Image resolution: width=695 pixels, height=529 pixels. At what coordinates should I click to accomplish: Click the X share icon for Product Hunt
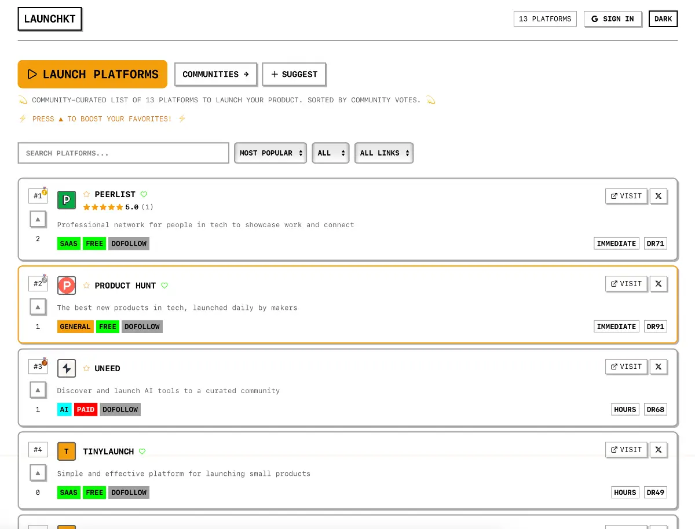658,284
